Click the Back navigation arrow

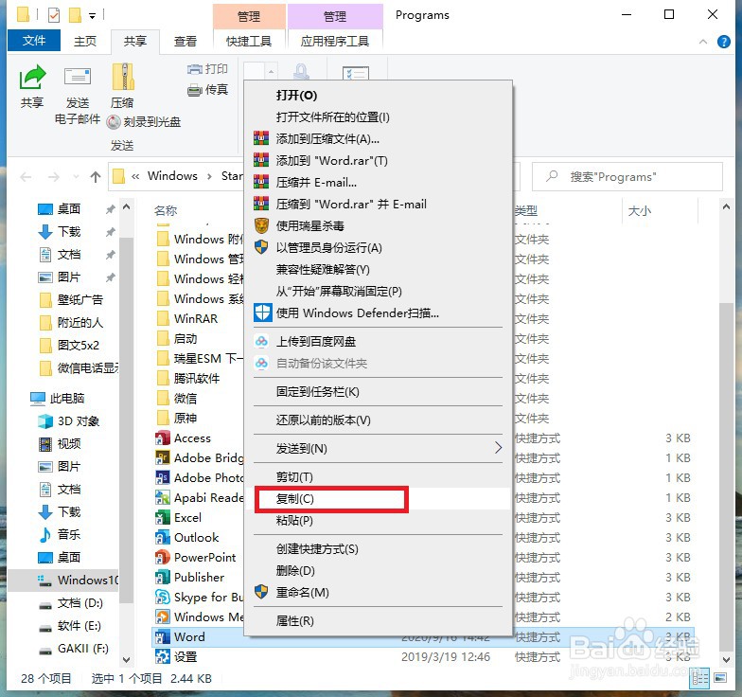coord(26,177)
